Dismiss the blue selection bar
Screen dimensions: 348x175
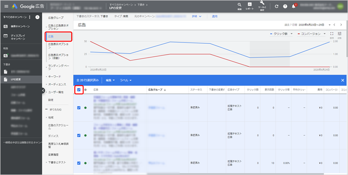tap(343, 80)
